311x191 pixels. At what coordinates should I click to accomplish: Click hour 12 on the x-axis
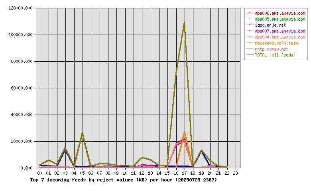(142, 173)
